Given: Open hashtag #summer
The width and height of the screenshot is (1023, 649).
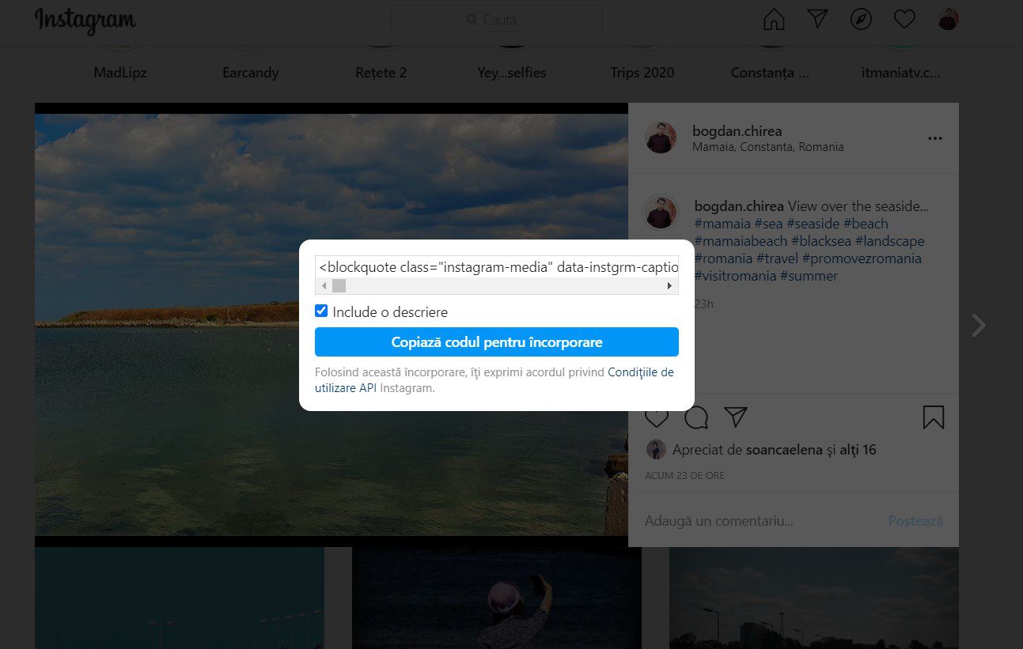Looking at the screenshot, I should click(x=809, y=276).
